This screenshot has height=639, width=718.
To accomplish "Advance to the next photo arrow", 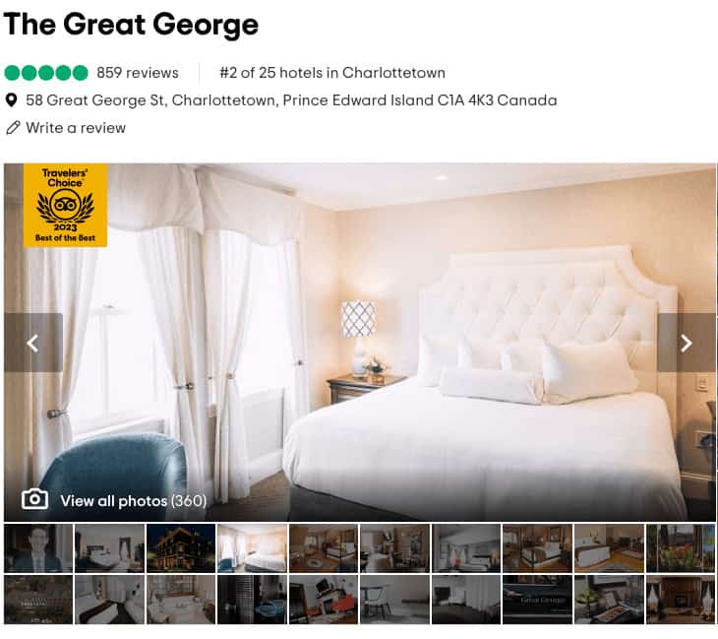I will click(x=686, y=343).
